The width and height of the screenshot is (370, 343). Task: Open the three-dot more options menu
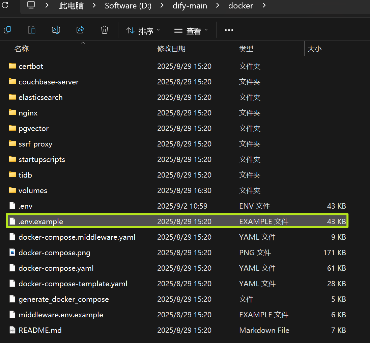coord(229,30)
